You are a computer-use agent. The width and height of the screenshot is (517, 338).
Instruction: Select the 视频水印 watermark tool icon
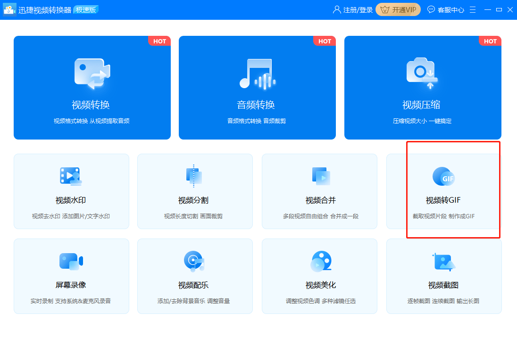tap(71, 177)
